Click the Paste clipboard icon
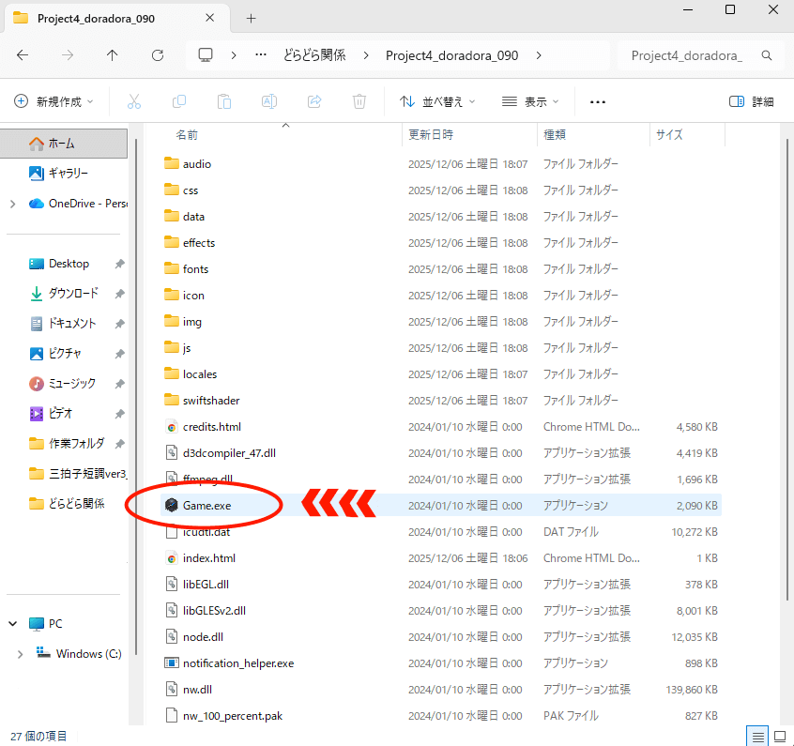This screenshot has height=746, width=794. point(224,101)
